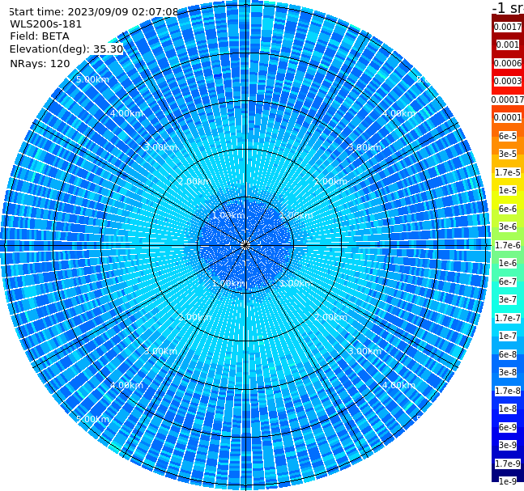This screenshot has width=524, height=491.
Task: Pick the 1e-7 colorbar label
Action: (508, 336)
